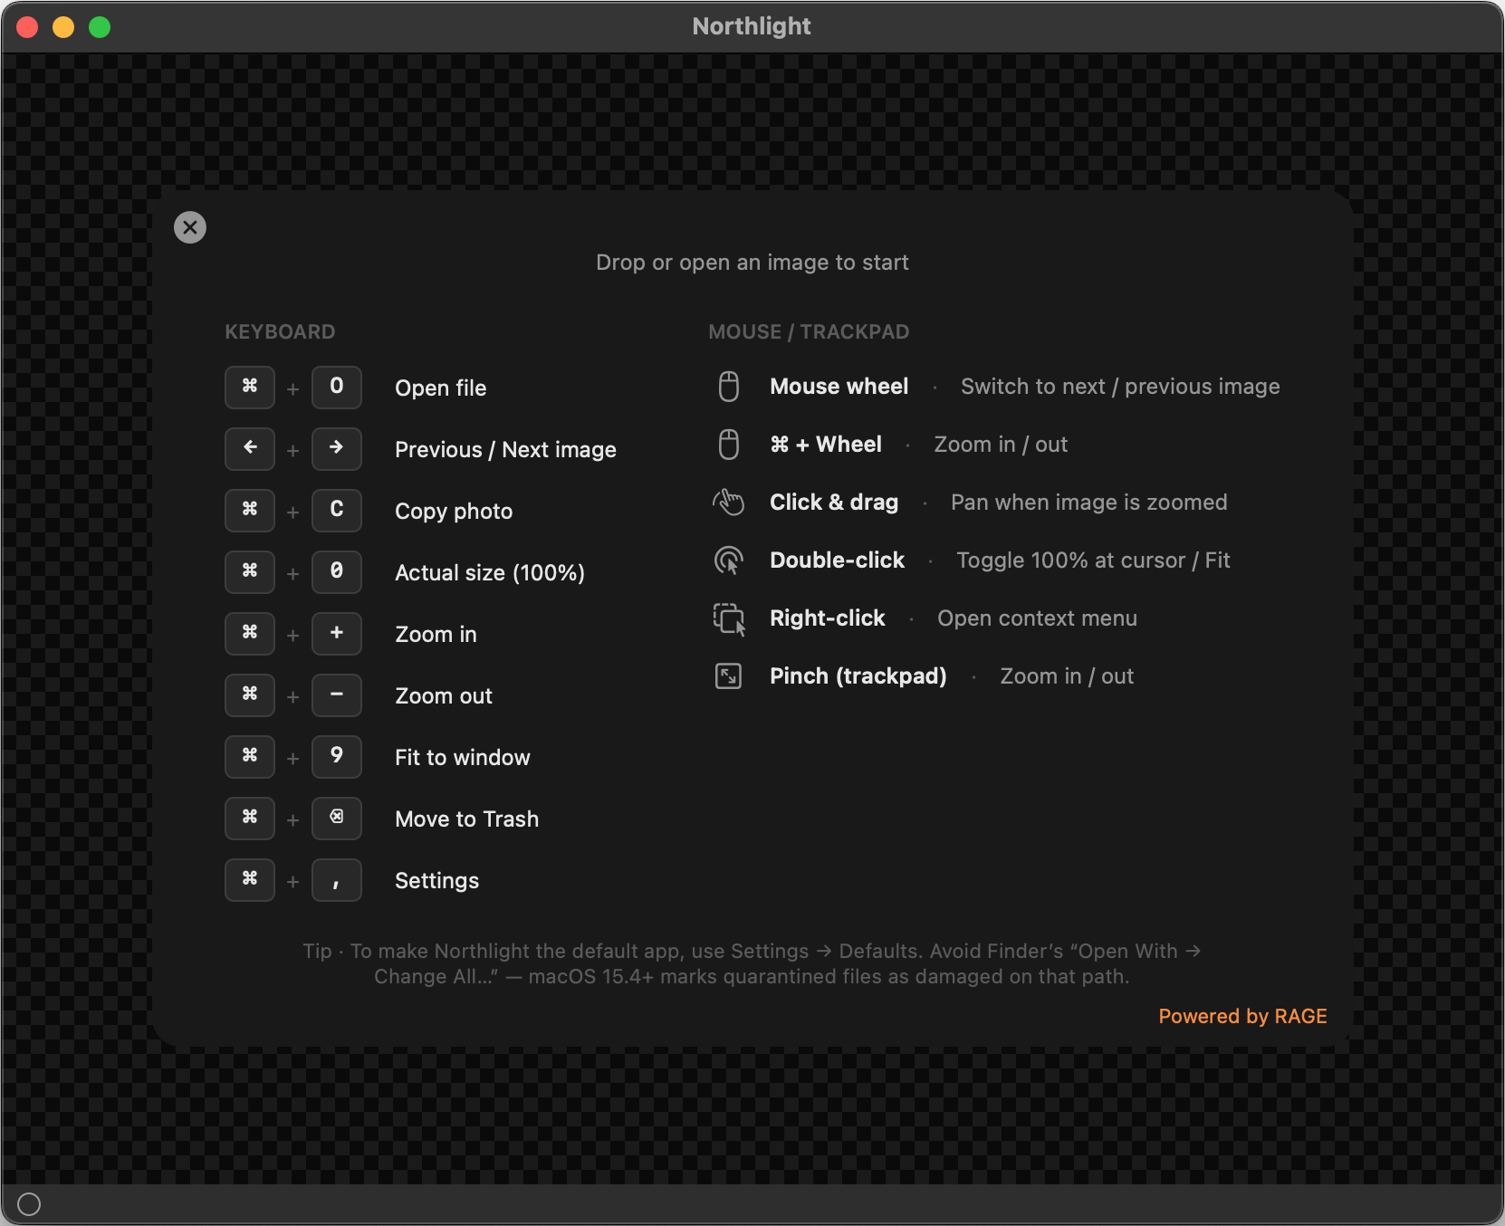Click the Northlight window title

click(x=752, y=26)
